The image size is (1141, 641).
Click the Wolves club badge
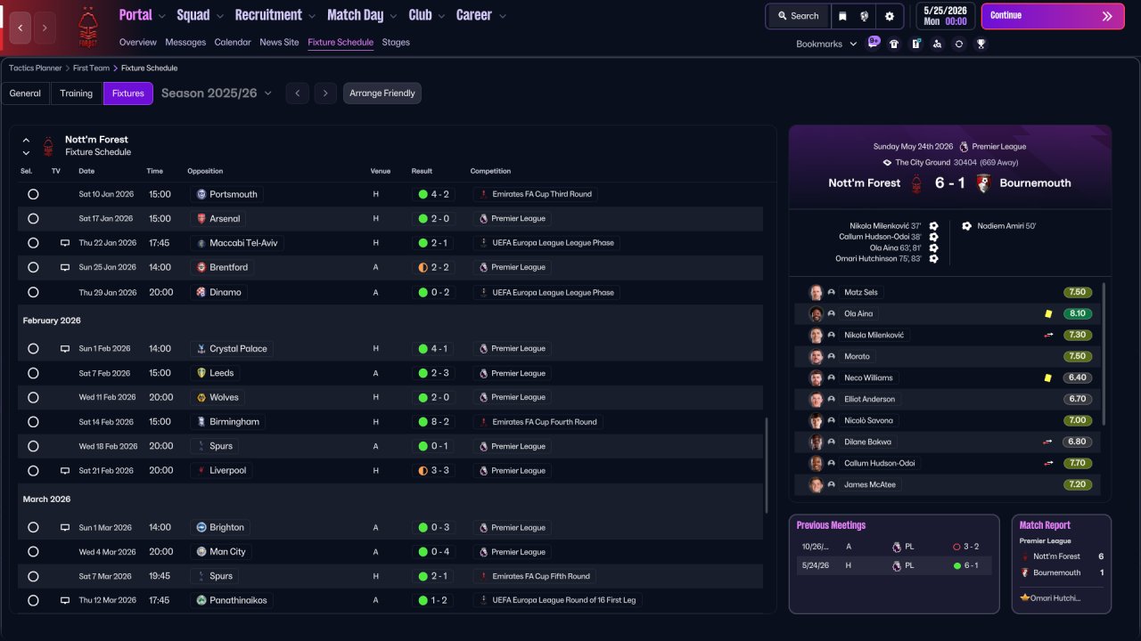(201, 397)
